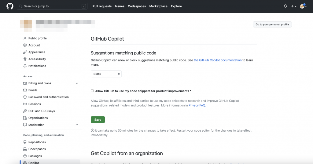Open the Block suggestions dropdown
This screenshot has height=164, width=313.
(106, 74)
